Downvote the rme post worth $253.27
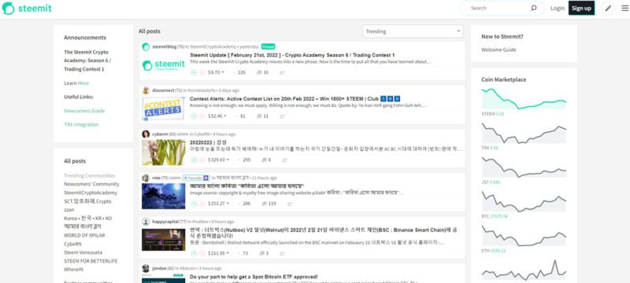This screenshot has width=630, height=283. (x=202, y=204)
